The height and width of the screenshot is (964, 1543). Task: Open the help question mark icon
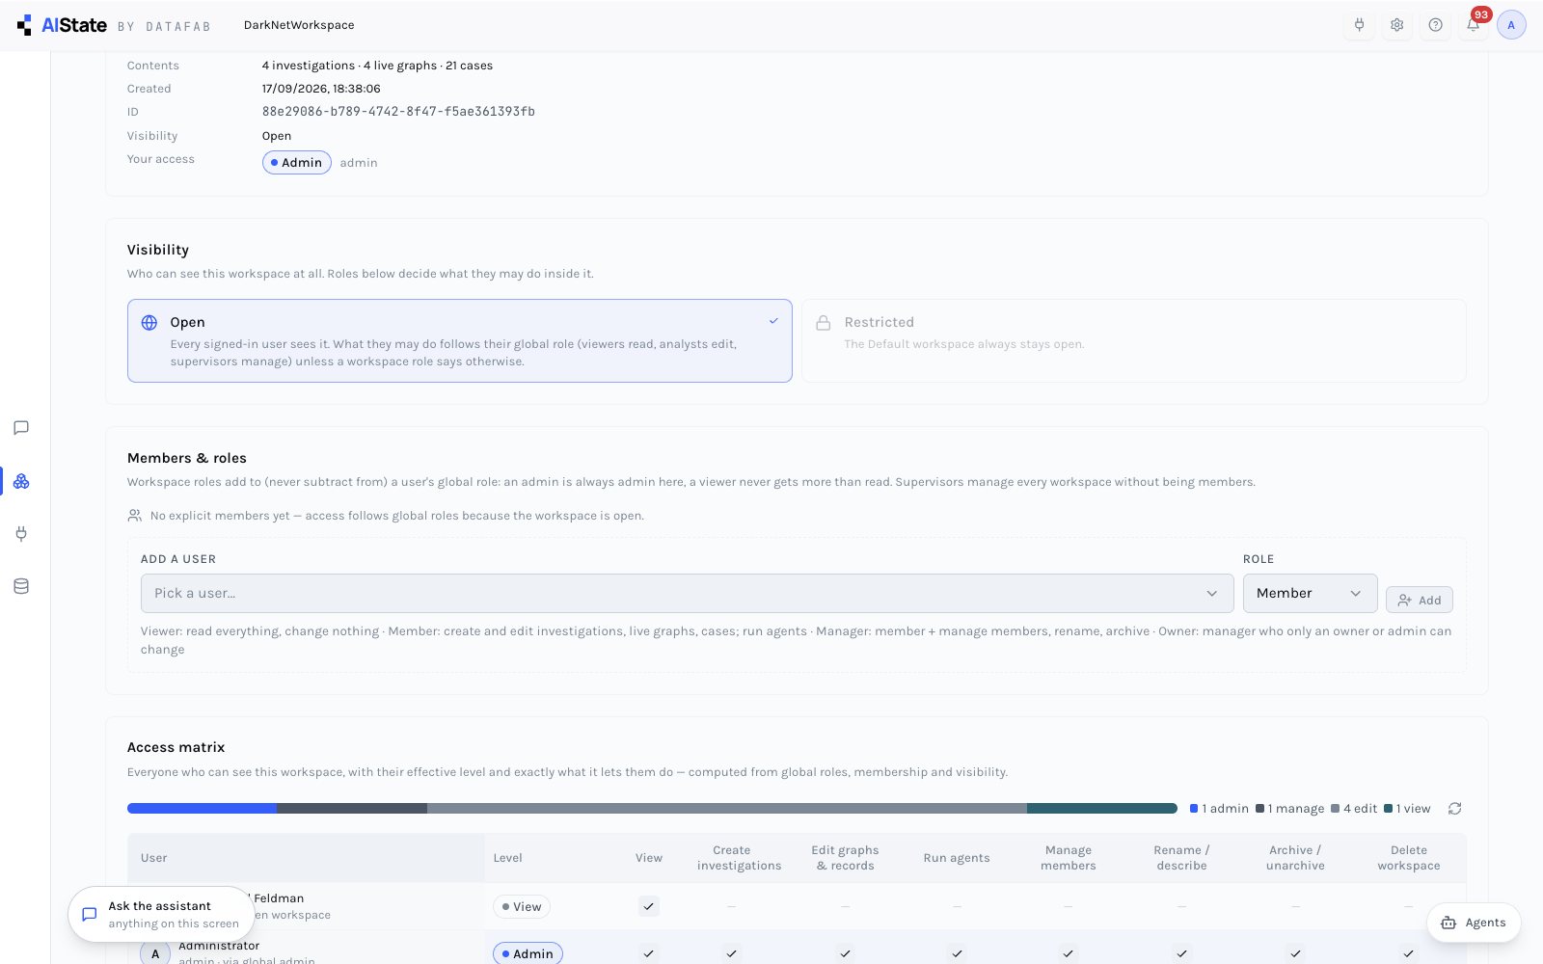coord(1435,25)
